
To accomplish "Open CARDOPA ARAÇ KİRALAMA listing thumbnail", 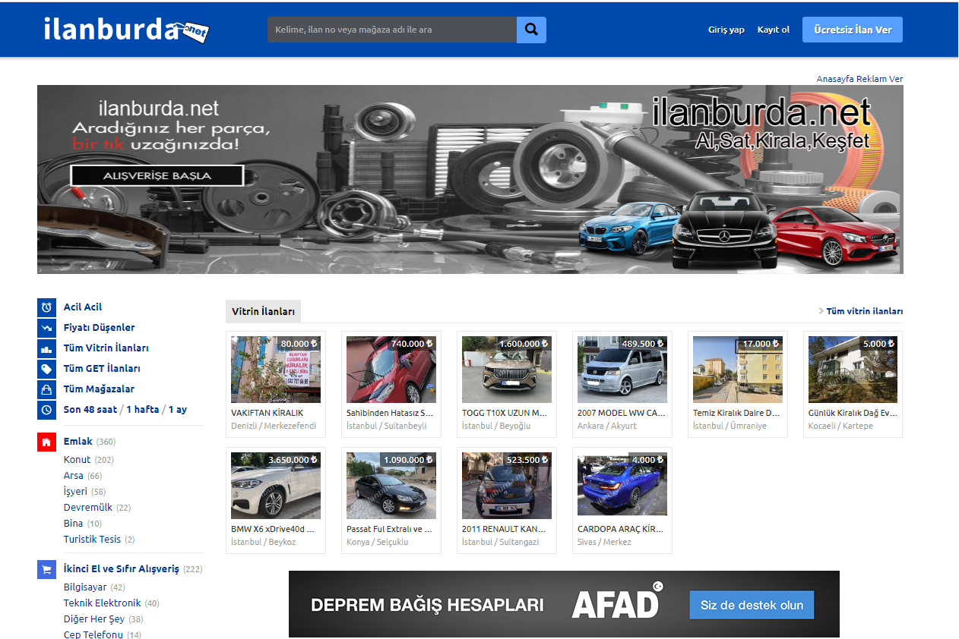I will [622, 486].
